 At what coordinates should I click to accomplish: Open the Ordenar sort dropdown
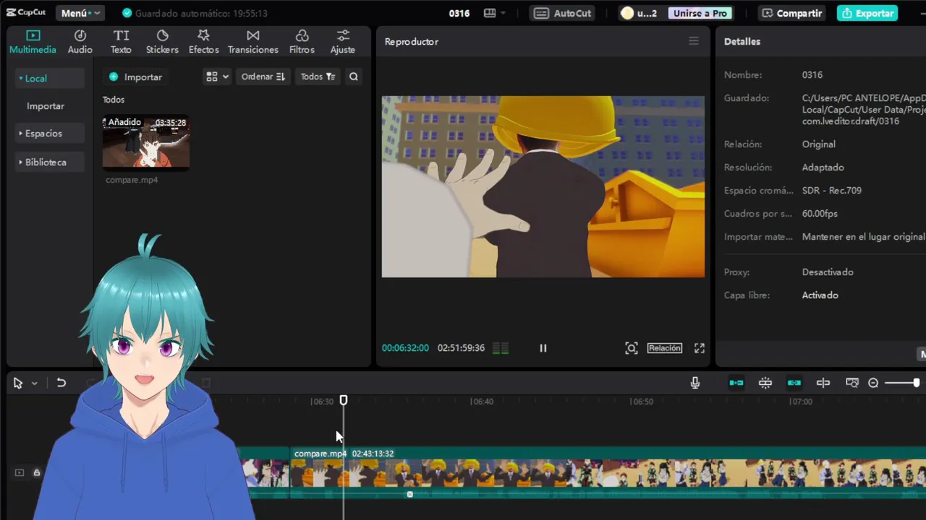tap(263, 77)
